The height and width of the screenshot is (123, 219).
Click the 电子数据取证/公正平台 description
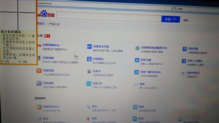[x=104, y=63]
